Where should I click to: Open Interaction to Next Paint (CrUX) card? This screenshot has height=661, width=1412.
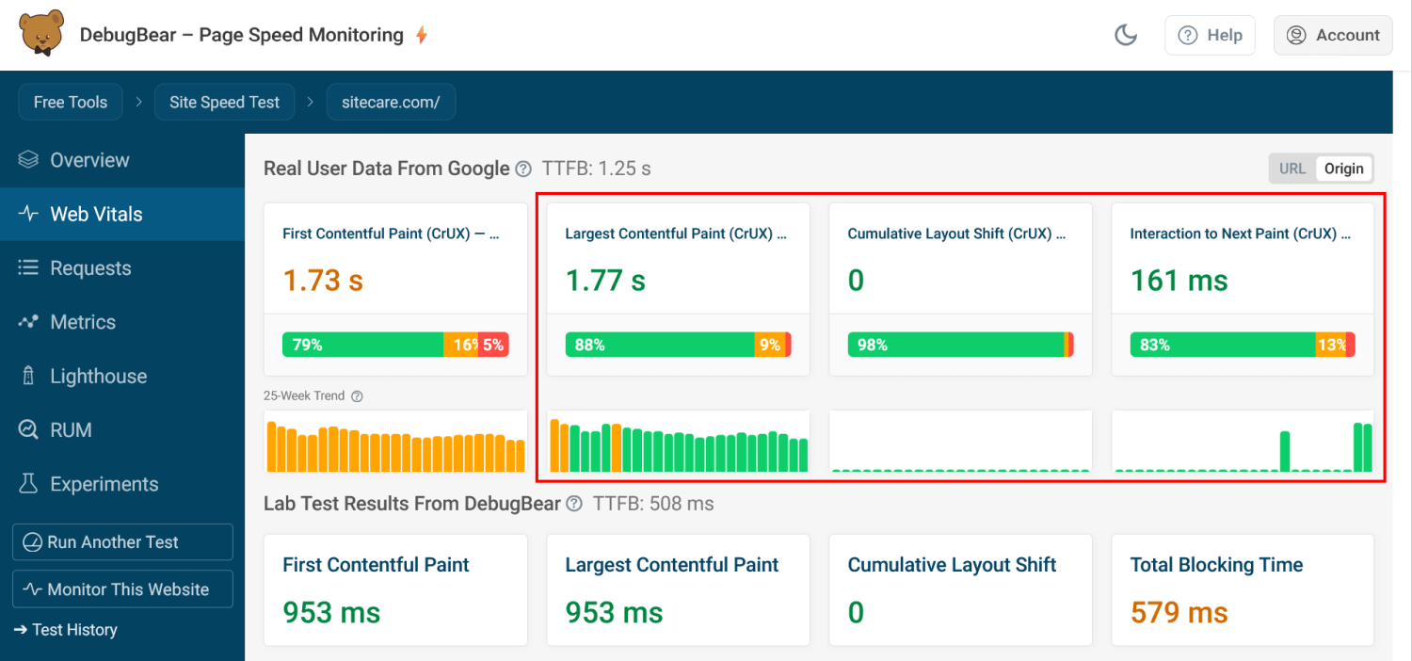coord(1243,289)
